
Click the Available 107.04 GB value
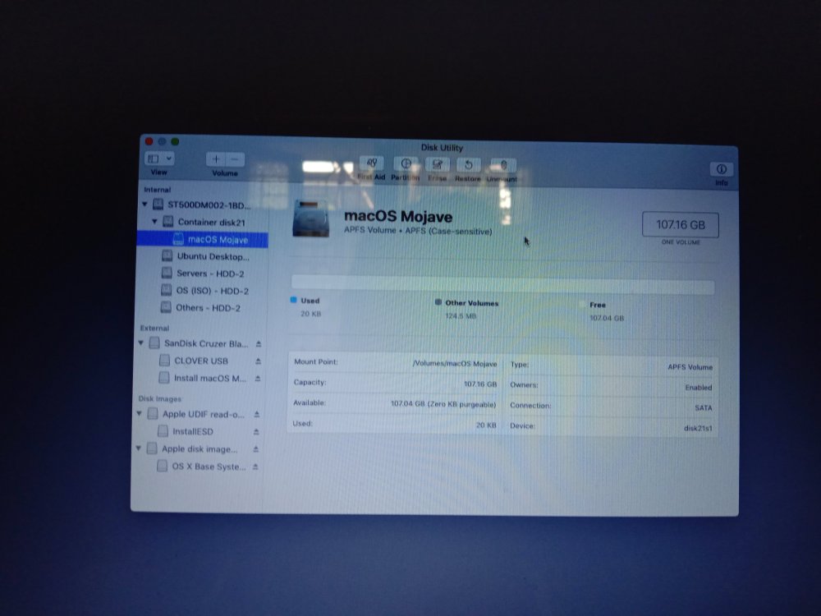[x=443, y=404]
